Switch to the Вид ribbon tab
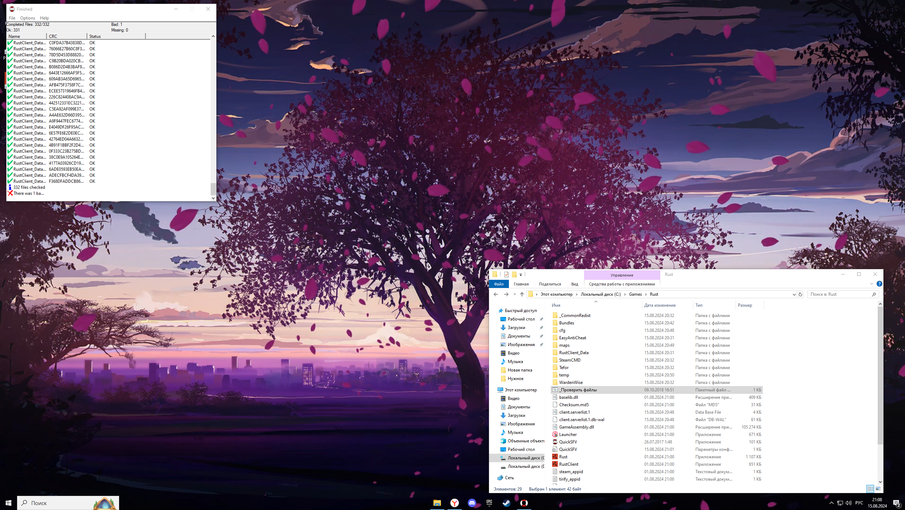 (x=574, y=284)
